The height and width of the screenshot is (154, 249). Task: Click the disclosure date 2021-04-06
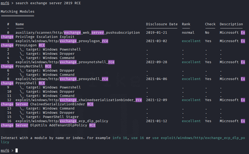coord(157,79)
